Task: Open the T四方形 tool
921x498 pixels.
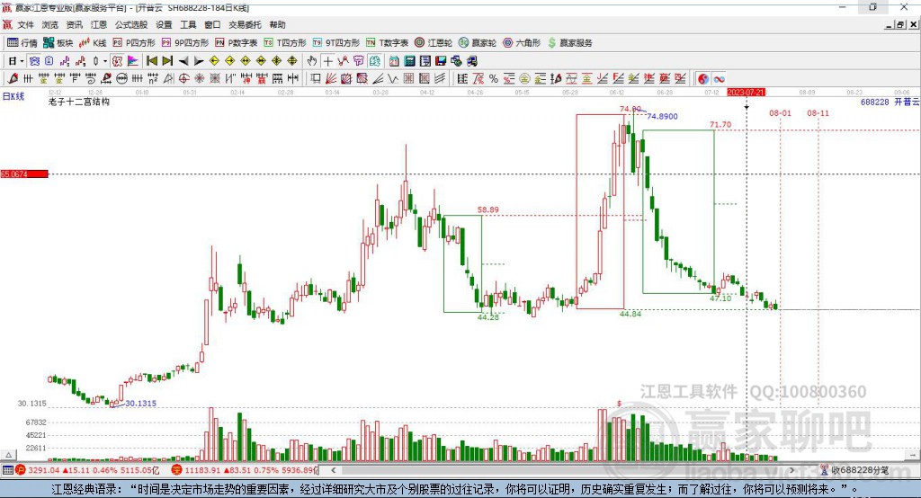Action: pyautogui.click(x=285, y=43)
